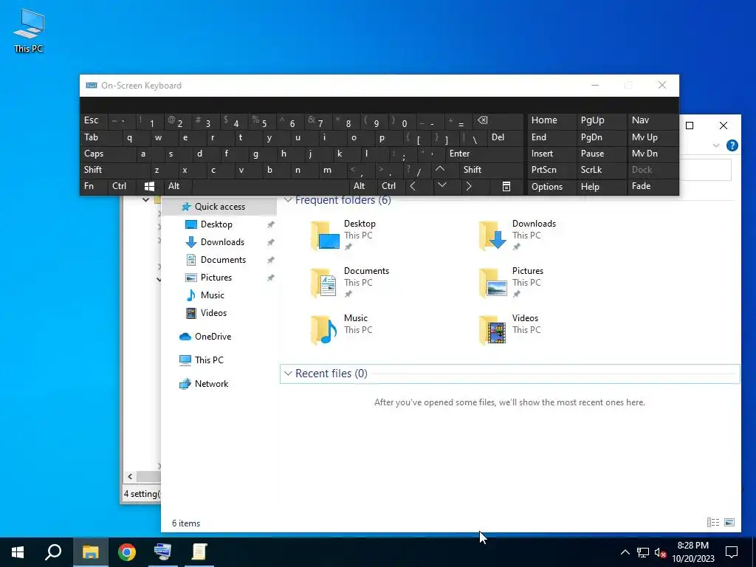Open the Documents folder in Frequent folders
This screenshot has height=567, width=756.
pos(351,282)
